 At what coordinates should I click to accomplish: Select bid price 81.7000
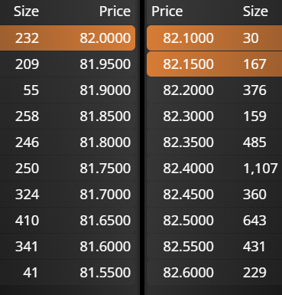pyautogui.click(x=105, y=195)
